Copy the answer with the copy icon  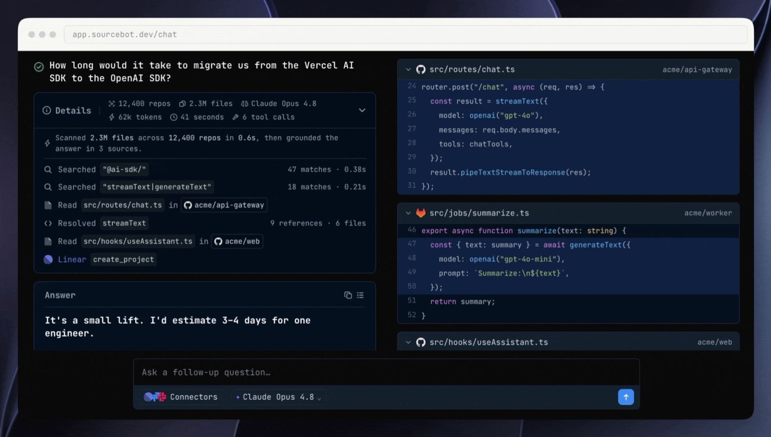pos(348,296)
